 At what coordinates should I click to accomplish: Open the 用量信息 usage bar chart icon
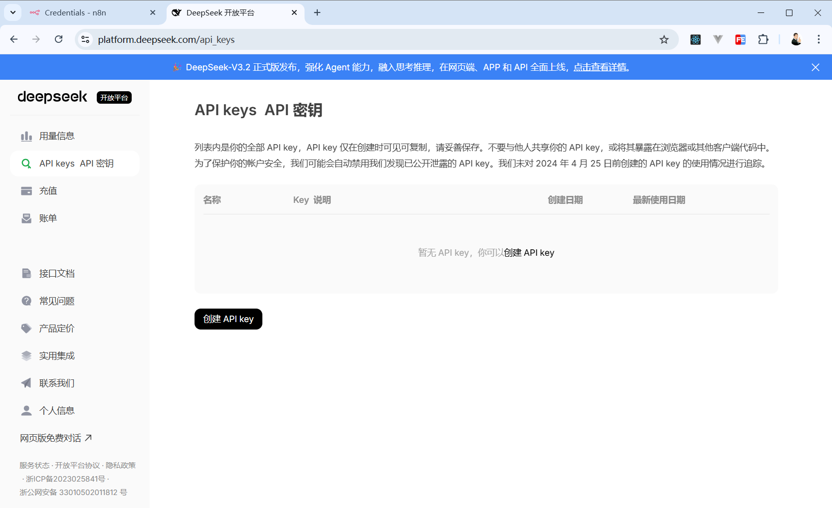[x=26, y=136]
